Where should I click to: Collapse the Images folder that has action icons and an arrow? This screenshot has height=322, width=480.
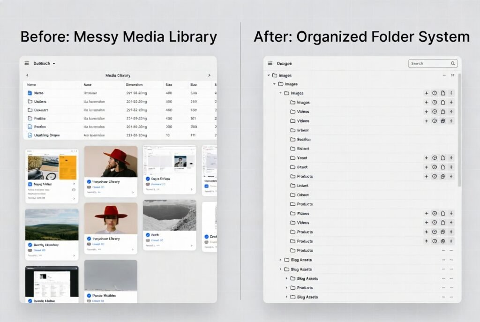click(280, 93)
